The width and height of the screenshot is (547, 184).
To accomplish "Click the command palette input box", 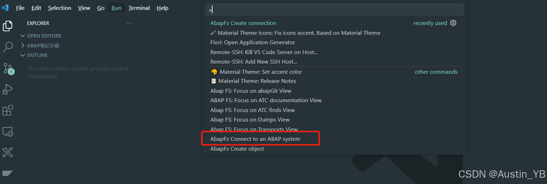I will [x=334, y=10].
